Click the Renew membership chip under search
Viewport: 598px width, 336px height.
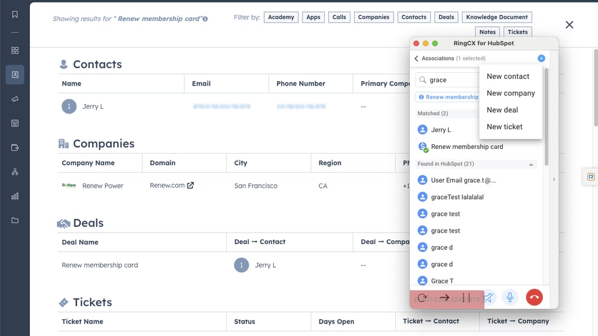tap(447, 97)
